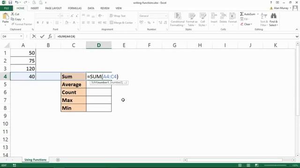Open the INSERT ribbon tab
300x168 pixels.
(x=35, y=8)
